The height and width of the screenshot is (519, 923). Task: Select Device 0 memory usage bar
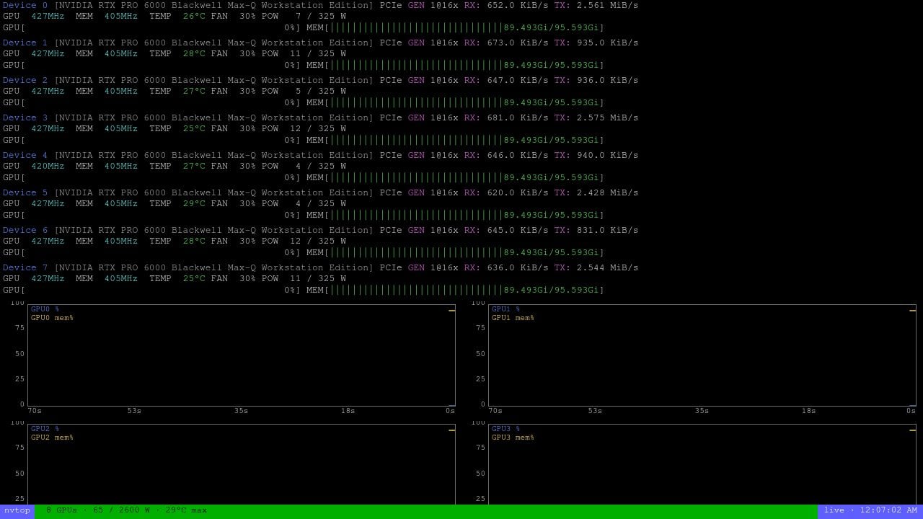(455, 27)
